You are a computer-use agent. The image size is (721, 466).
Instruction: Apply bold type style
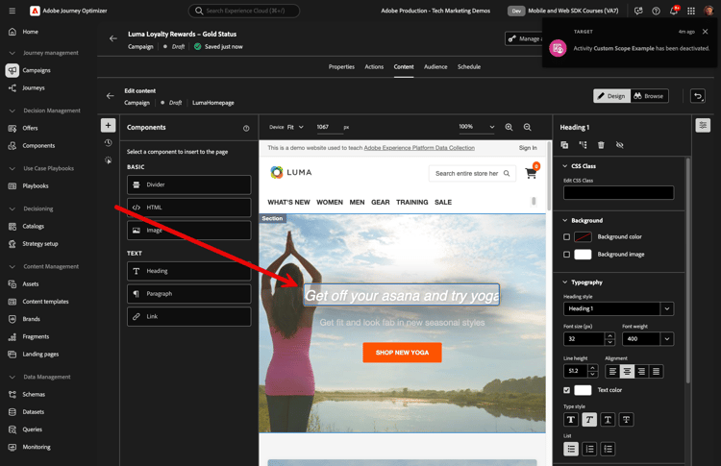(571, 420)
